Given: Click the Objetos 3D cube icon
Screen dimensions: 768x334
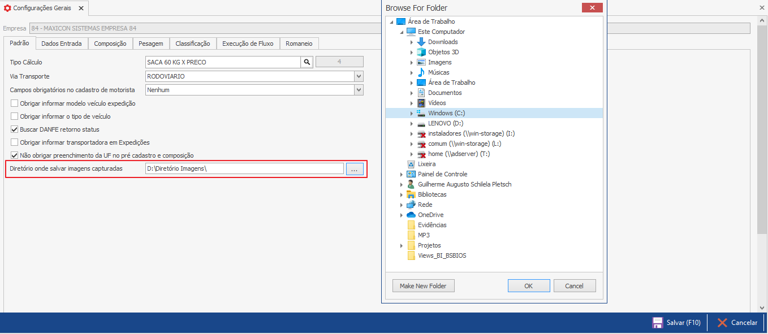Looking at the screenshot, I should (421, 52).
